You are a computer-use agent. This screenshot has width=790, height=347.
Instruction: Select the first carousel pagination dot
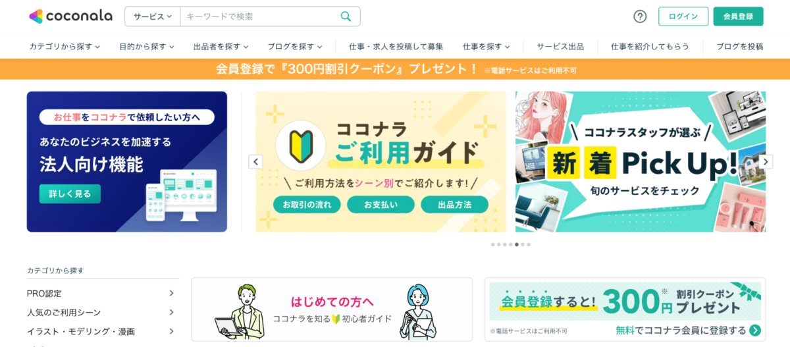click(492, 244)
